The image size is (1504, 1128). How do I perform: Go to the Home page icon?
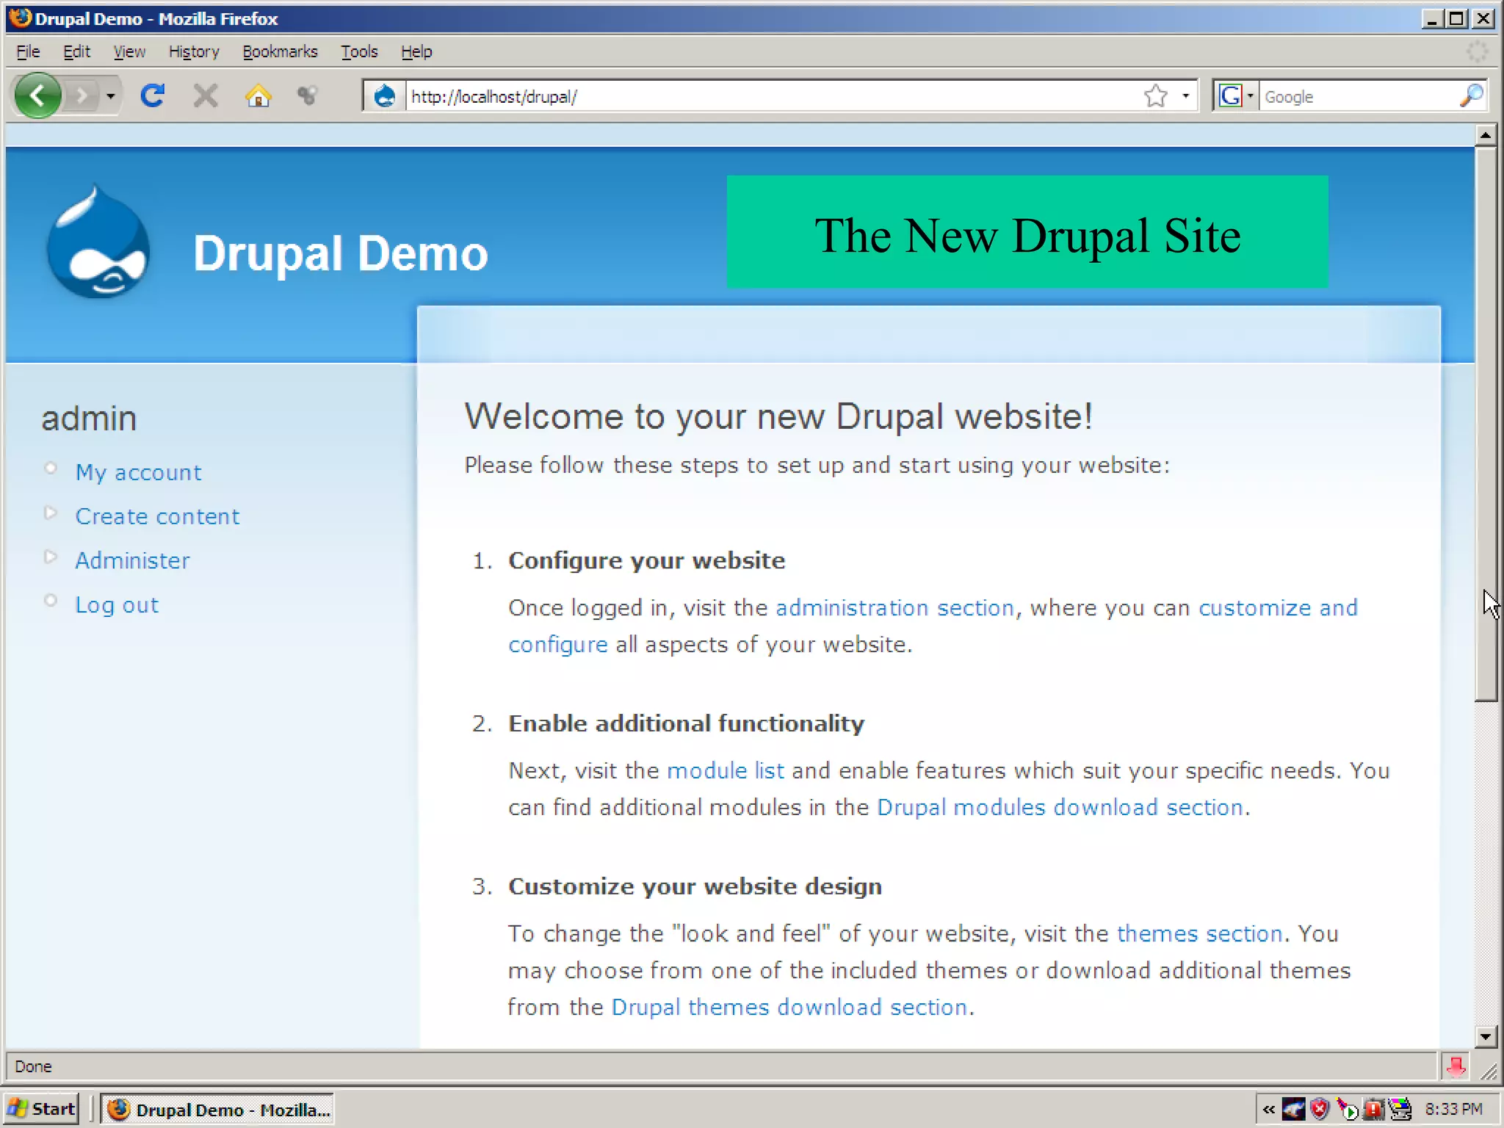tap(258, 95)
